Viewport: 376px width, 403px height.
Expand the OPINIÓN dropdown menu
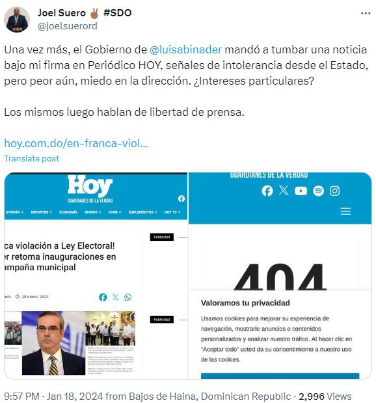(x=14, y=212)
